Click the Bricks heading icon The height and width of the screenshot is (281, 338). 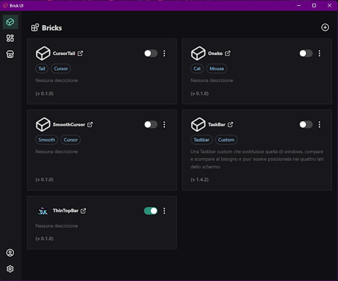(x=35, y=28)
